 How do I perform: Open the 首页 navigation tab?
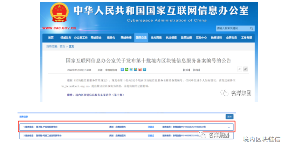point(51,38)
